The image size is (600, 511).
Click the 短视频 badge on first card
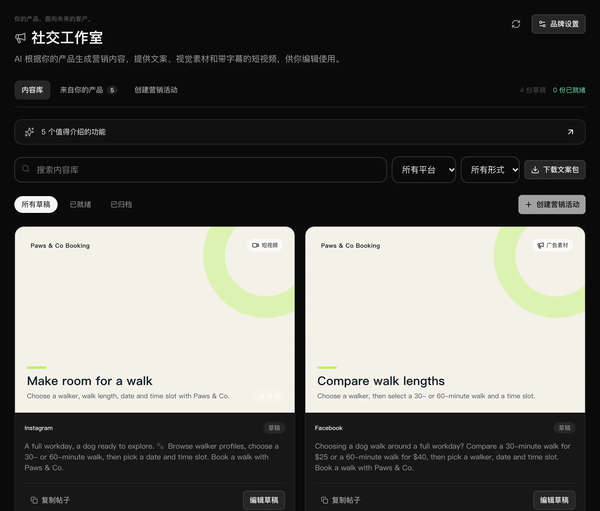click(265, 245)
